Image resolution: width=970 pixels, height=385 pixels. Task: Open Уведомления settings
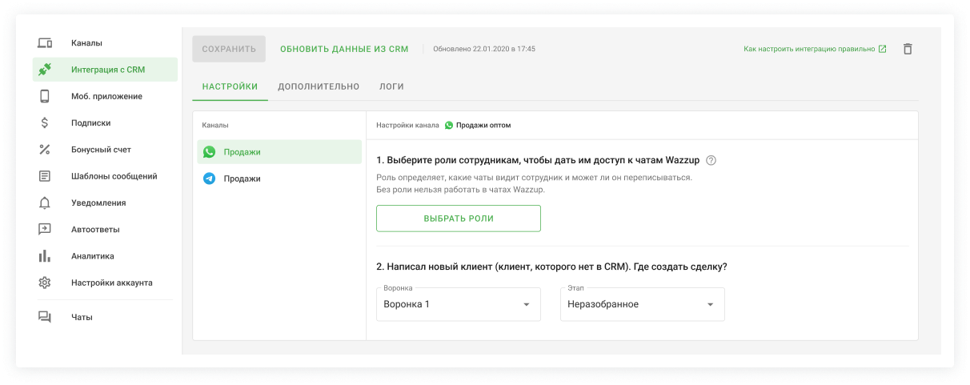coord(98,203)
